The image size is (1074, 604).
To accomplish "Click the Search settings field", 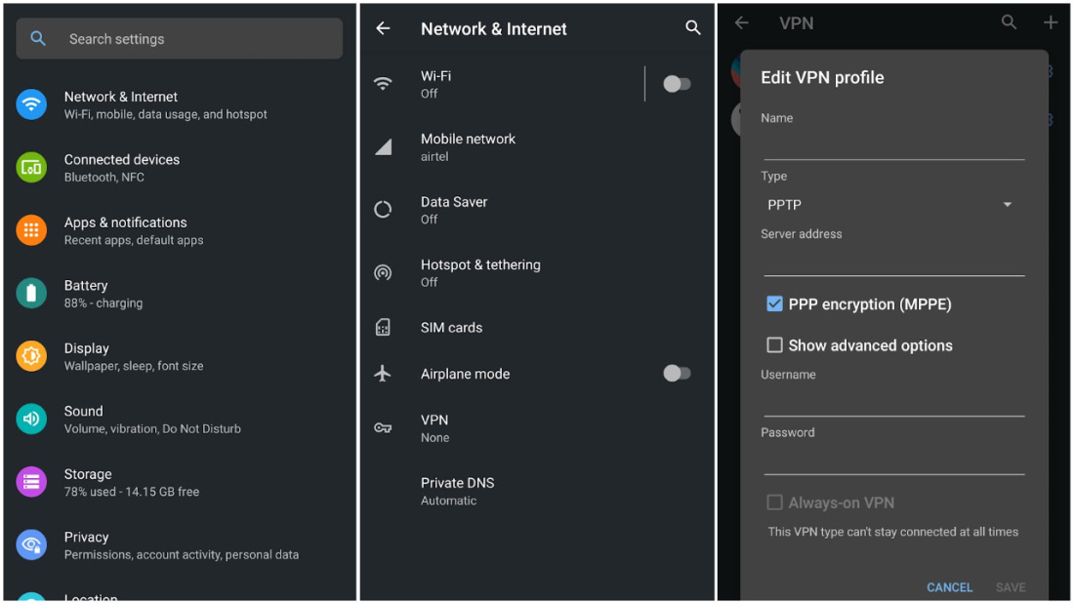I will click(x=180, y=39).
